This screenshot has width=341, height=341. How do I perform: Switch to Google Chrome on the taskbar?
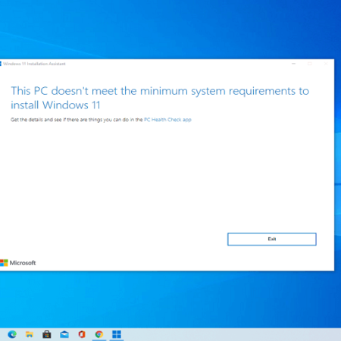[99, 334]
